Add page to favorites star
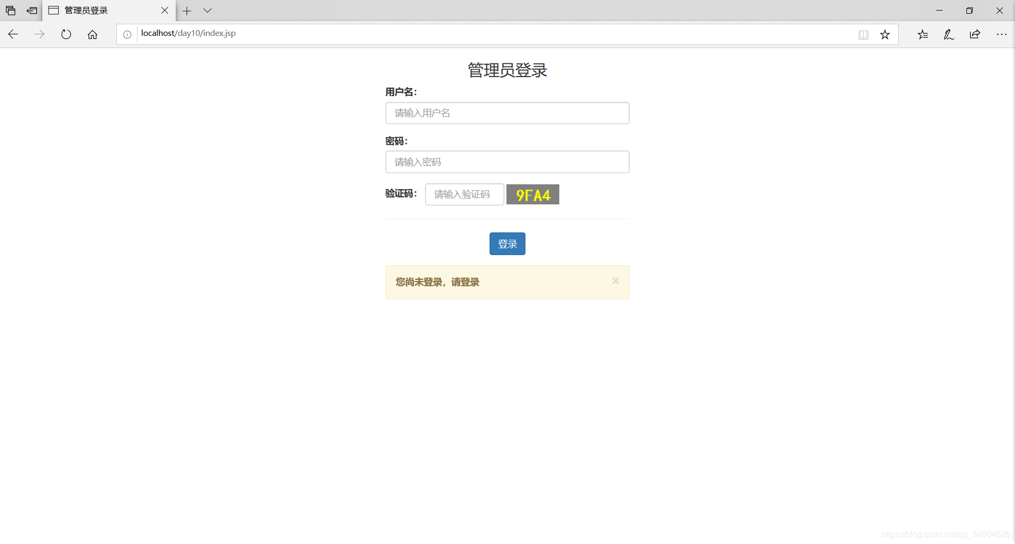 click(885, 35)
